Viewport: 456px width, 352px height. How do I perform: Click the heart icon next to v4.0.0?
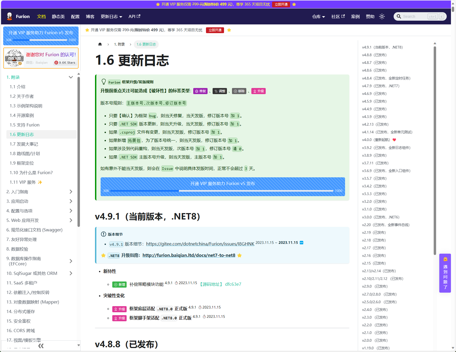[394, 140]
